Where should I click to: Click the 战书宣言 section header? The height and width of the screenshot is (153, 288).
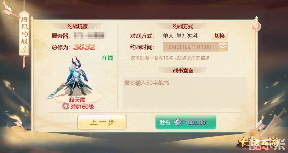point(183,70)
